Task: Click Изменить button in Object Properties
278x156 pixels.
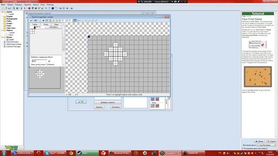Action: coord(116,107)
